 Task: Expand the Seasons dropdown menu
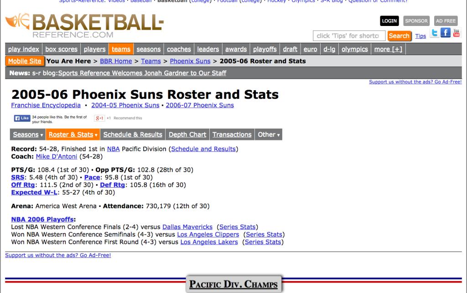28,134
